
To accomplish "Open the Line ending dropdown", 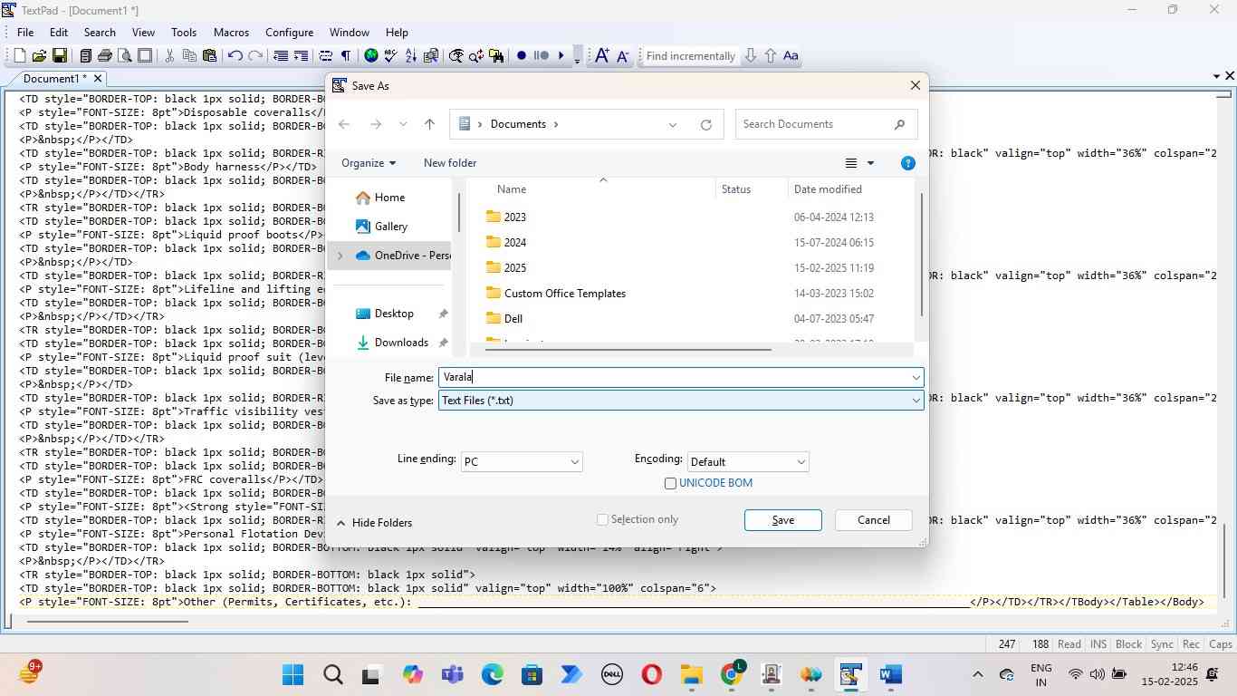I will point(522,462).
